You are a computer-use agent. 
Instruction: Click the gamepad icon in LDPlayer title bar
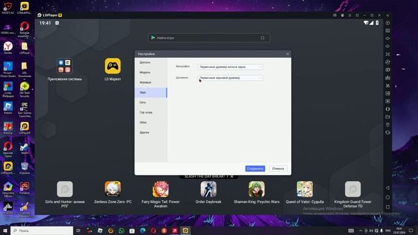coord(335,15)
